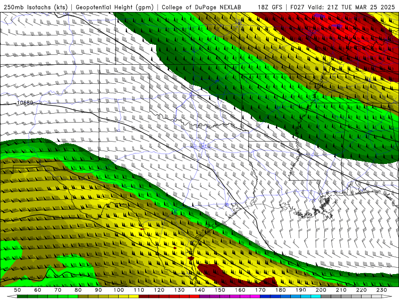Click the 110 value on the legend scale
This screenshot has width=399, height=299.
[x=139, y=290]
